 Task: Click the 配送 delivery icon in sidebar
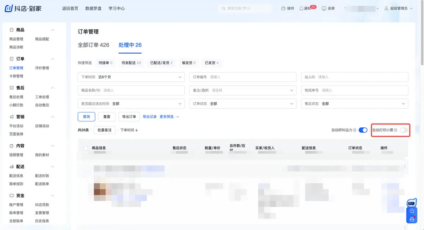pos(12,167)
